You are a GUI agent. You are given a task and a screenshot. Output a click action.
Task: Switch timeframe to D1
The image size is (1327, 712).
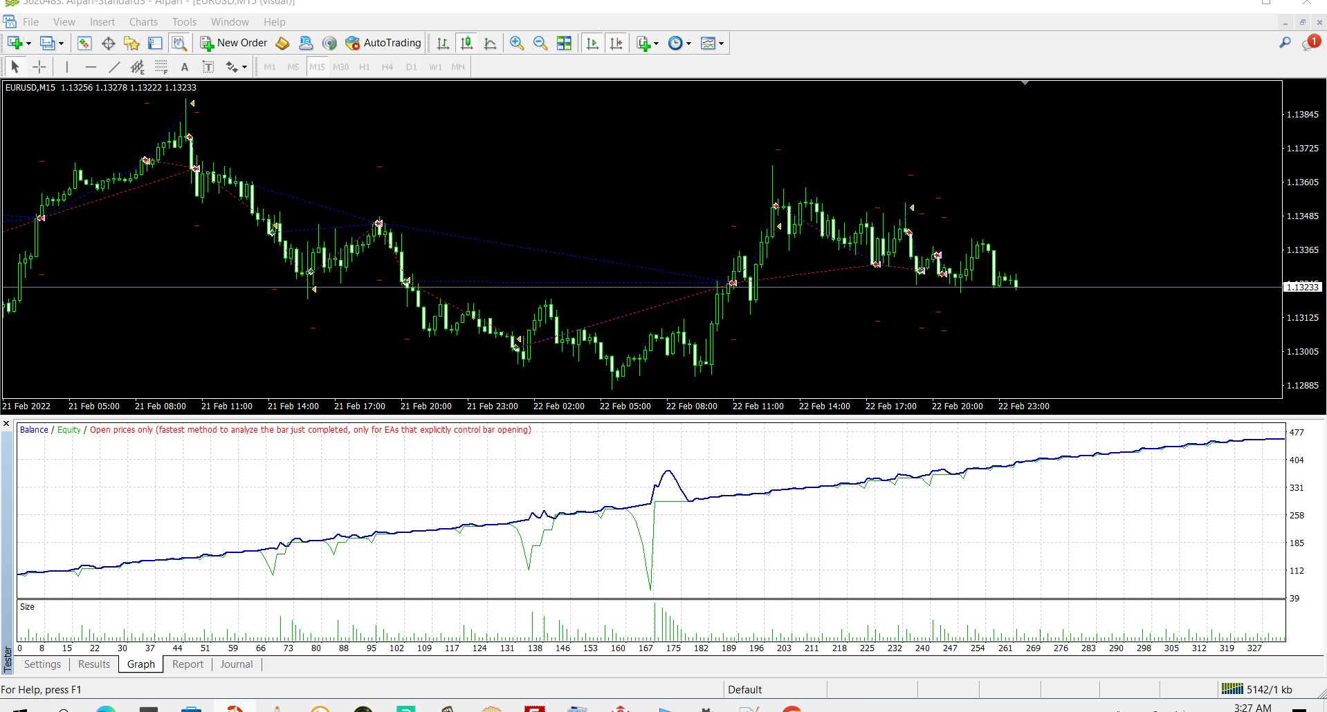412,67
